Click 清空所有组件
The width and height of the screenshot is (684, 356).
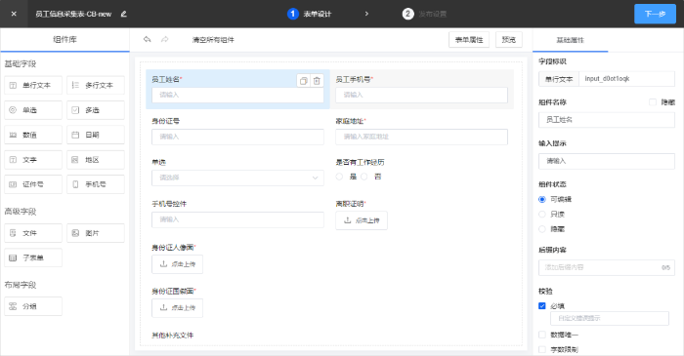pyautogui.click(x=213, y=40)
